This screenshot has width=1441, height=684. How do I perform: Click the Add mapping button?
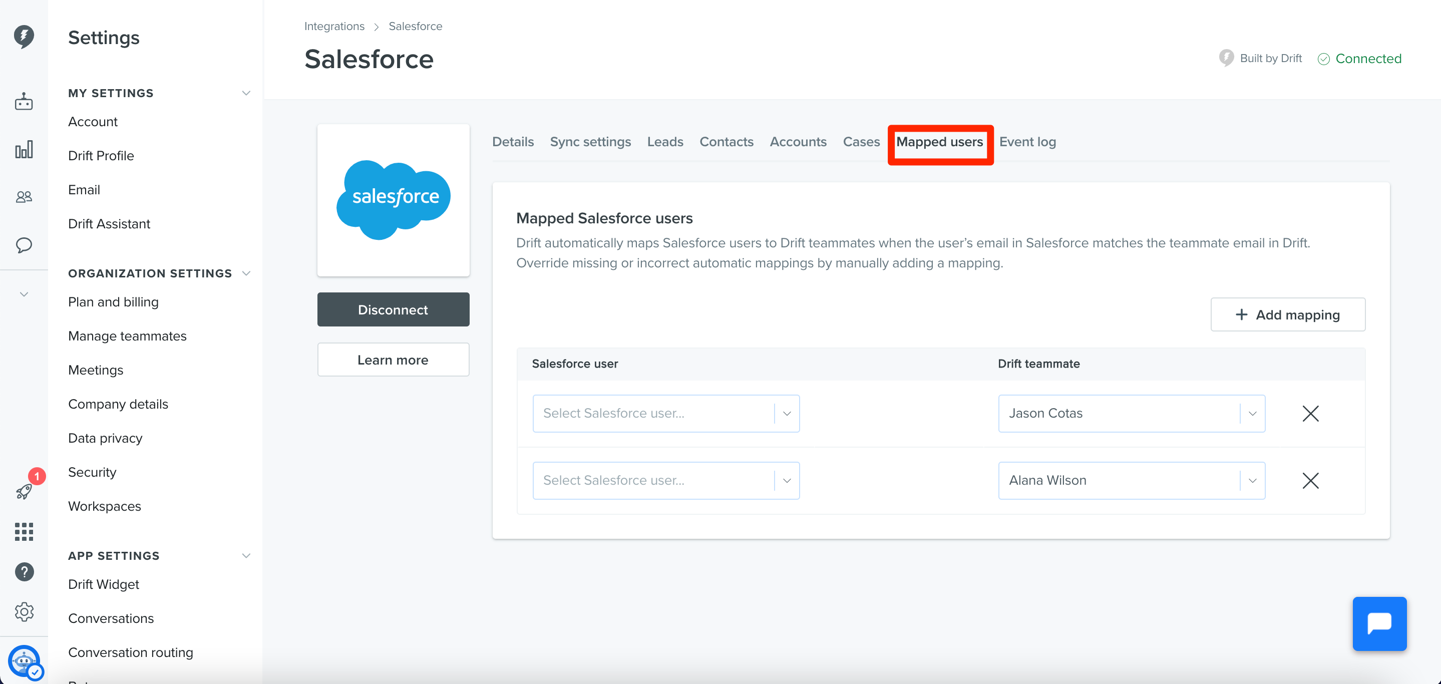click(1287, 314)
